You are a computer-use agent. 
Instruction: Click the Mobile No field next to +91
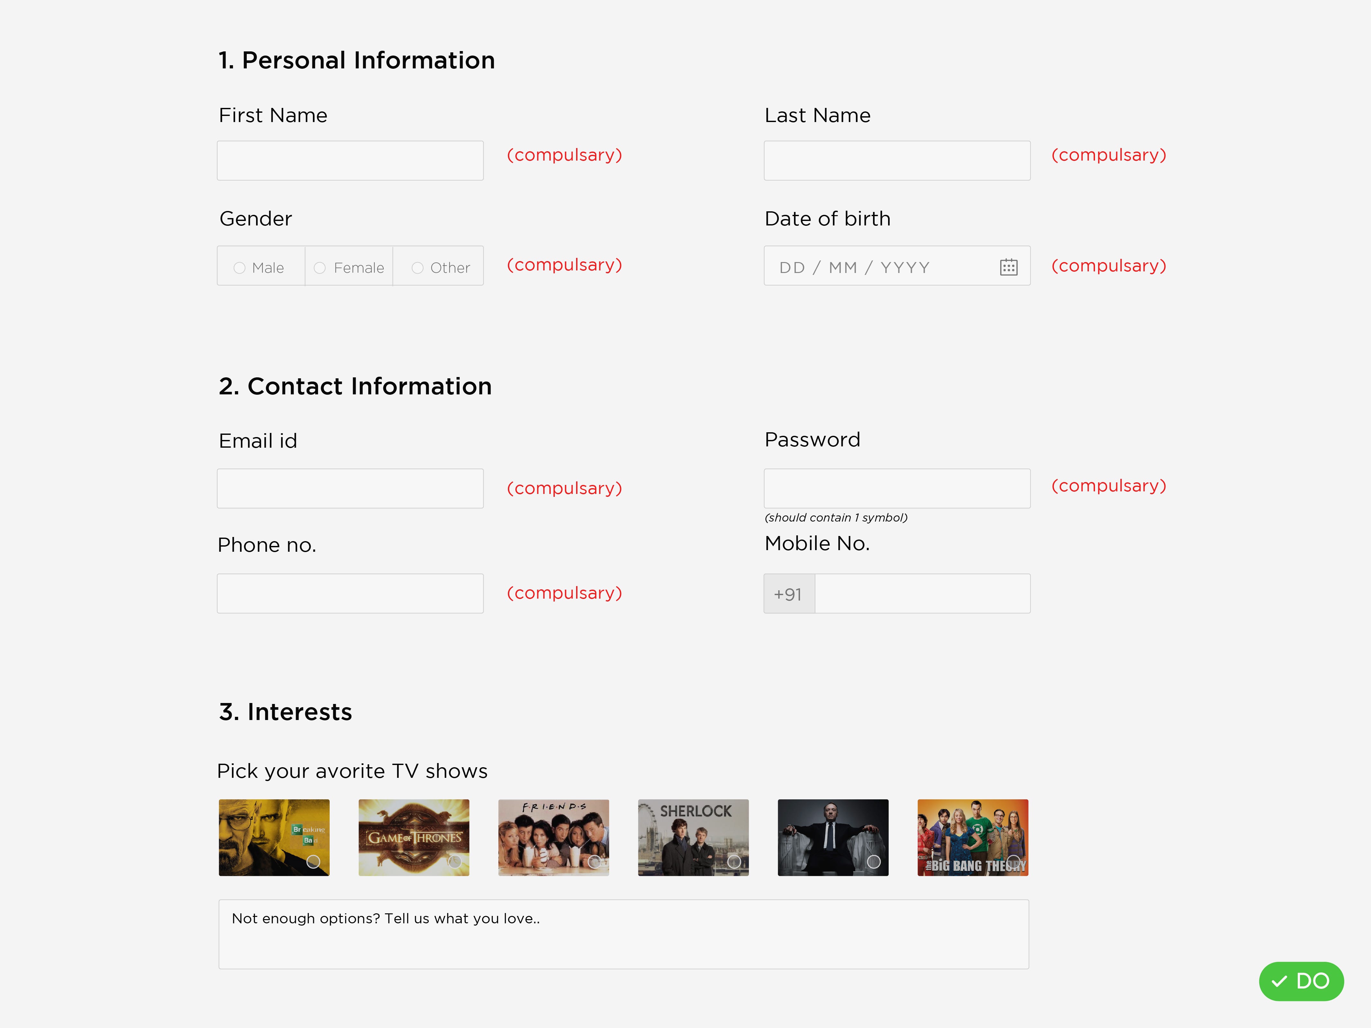coord(922,593)
